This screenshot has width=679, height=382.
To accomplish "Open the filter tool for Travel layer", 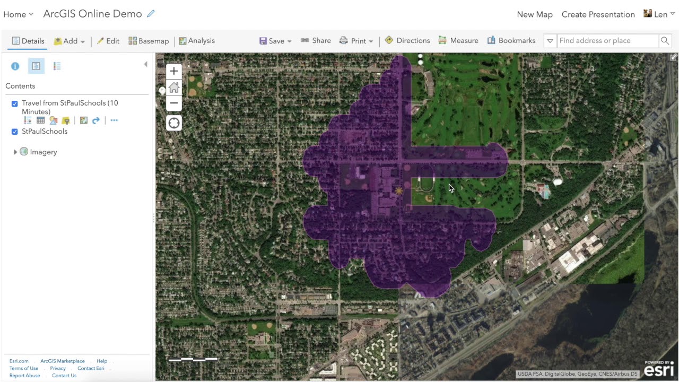I will [66, 121].
